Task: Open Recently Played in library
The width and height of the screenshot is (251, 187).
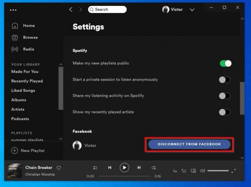Action: coord(27,81)
